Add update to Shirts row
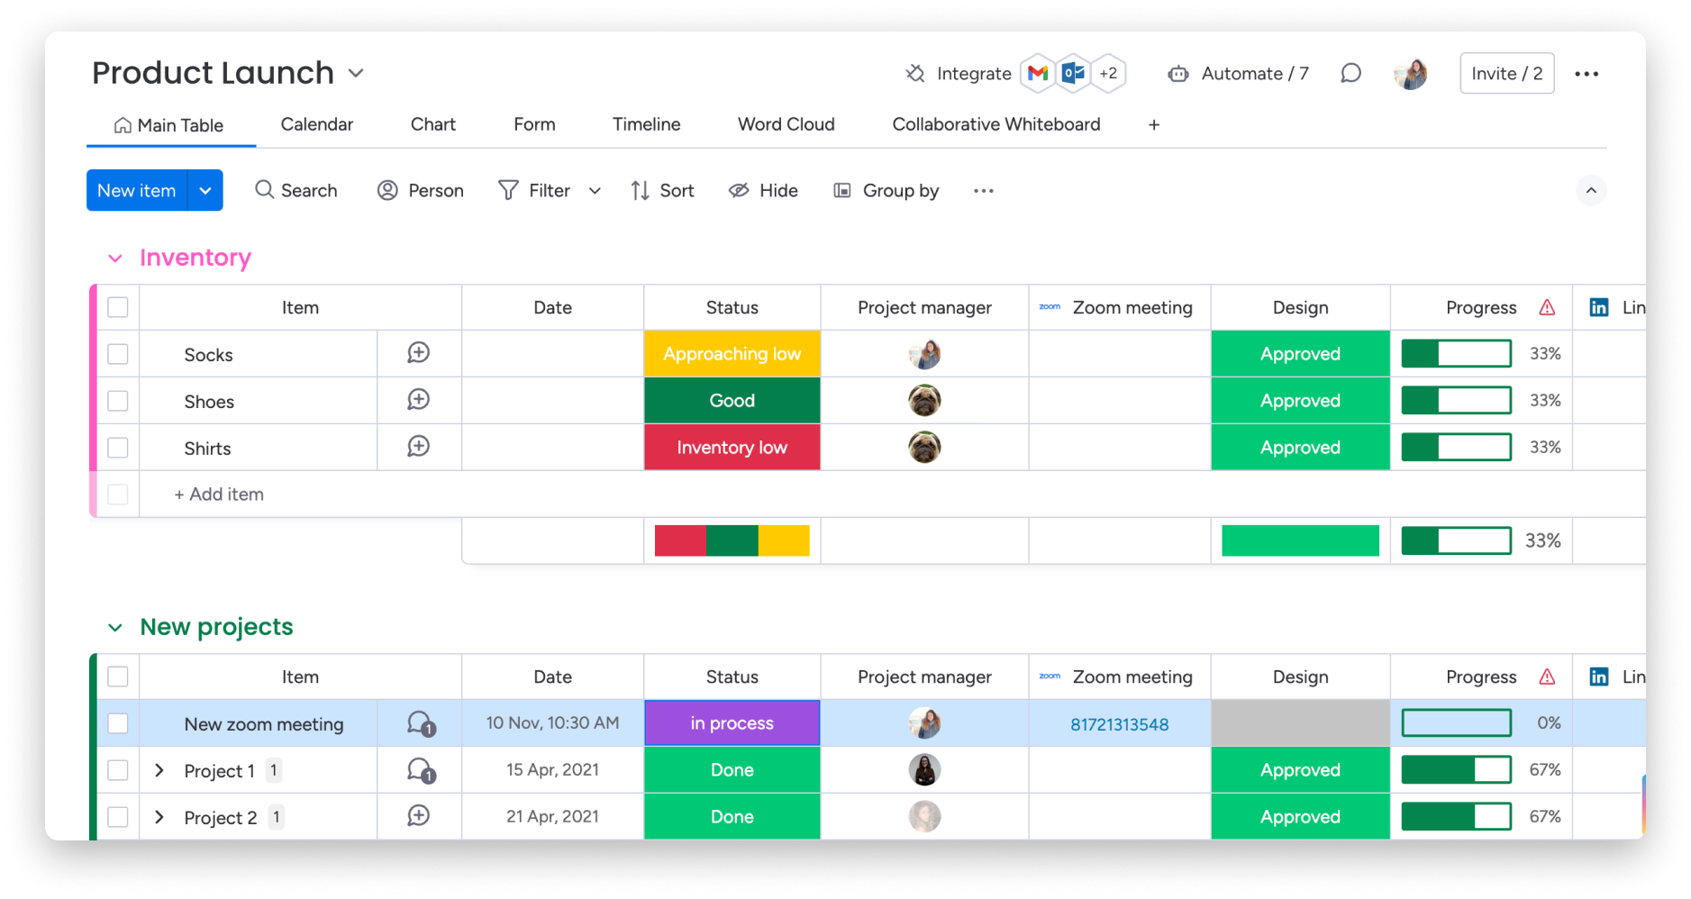Screen dimensions: 1691x899 point(418,447)
